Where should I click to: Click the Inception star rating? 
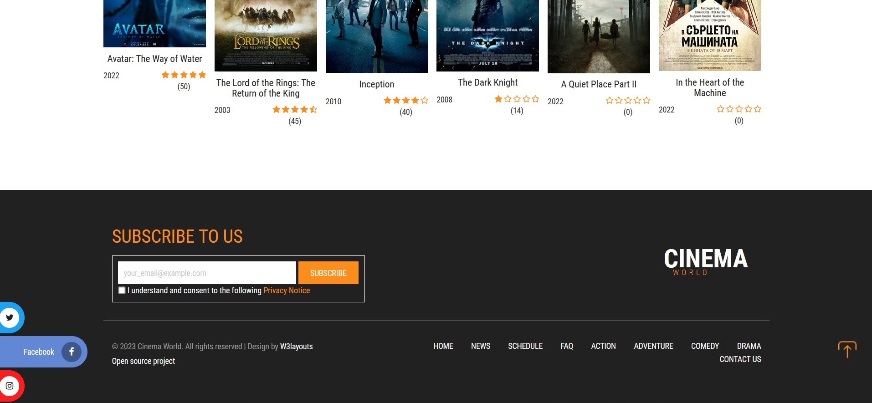point(405,101)
